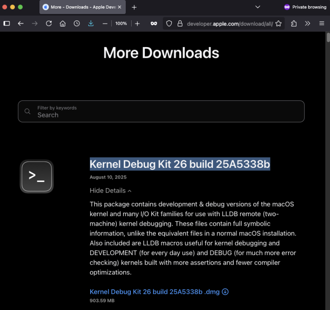Zoom in with the plus button
330x310 pixels.
click(137, 24)
